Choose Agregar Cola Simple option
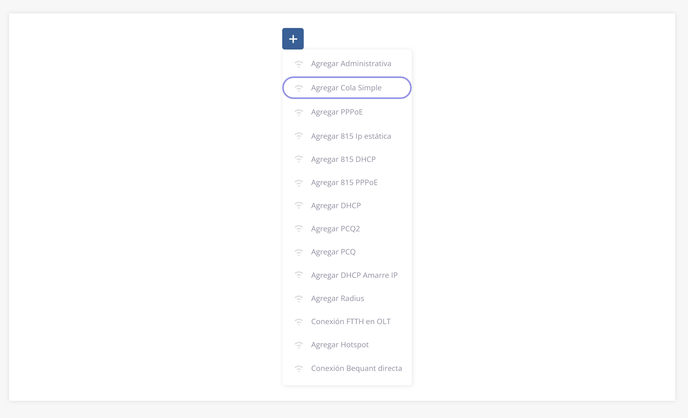 coord(346,88)
